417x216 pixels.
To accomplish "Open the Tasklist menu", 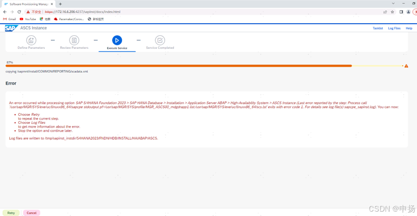I will (377, 28).
